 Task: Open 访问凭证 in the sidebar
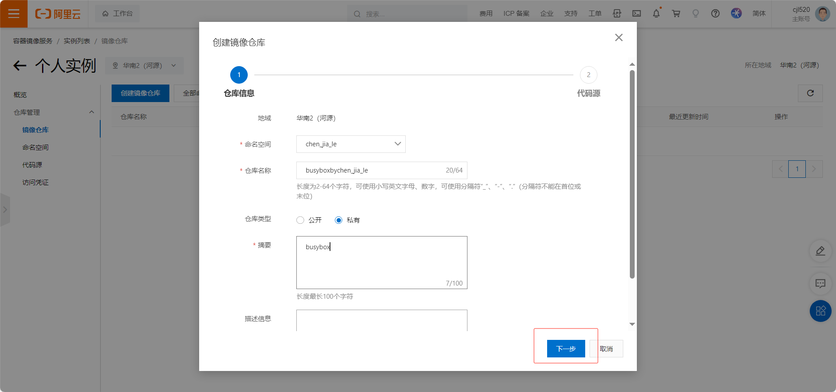point(35,182)
